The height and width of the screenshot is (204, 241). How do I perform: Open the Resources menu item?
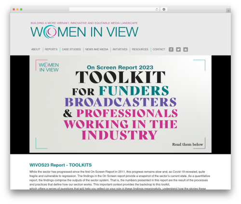(140, 49)
